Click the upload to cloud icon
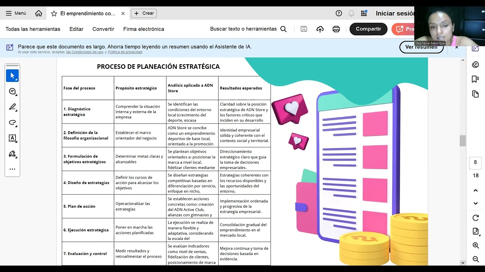 320,29
